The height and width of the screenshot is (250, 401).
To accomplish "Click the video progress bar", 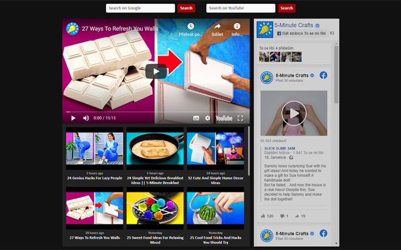I will (x=156, y=112).
